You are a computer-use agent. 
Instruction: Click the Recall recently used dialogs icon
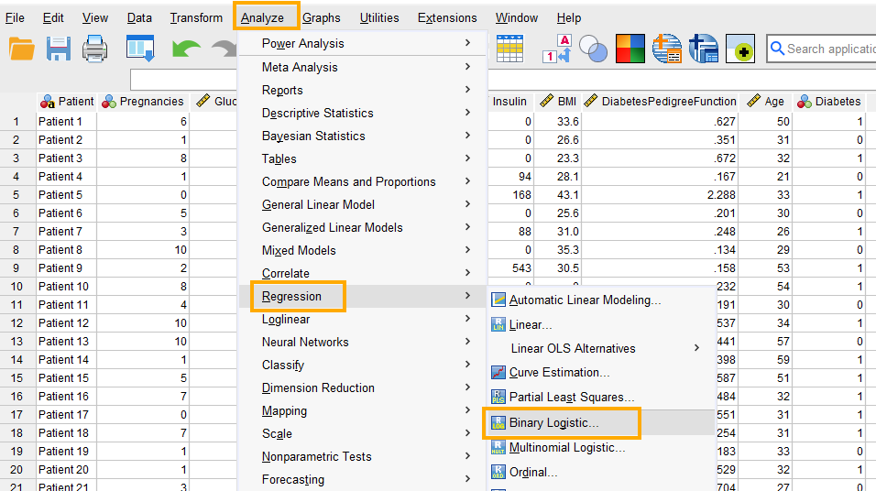pyautogui.click(x=139, y=49)
